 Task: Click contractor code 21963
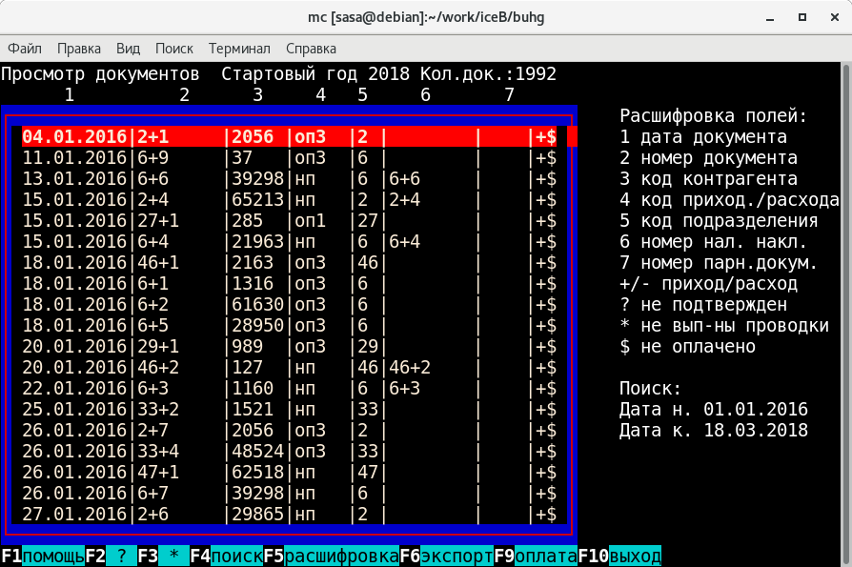click(257, 241)
